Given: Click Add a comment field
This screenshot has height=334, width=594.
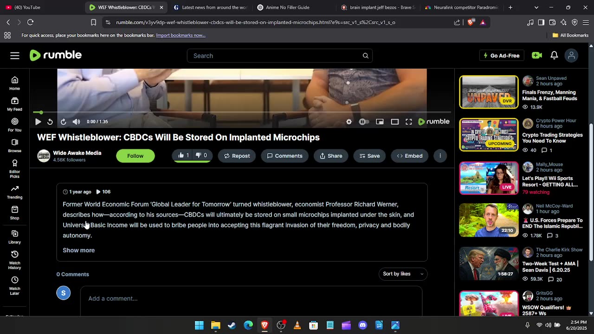Looking at the screenshot, I should click(251, 298).
